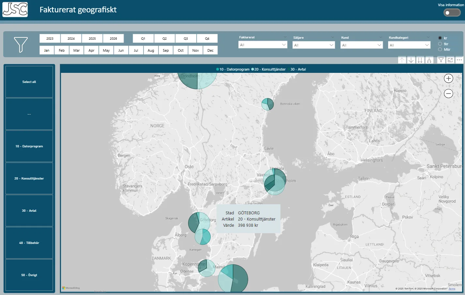Select the Mkr radio button

440,49
